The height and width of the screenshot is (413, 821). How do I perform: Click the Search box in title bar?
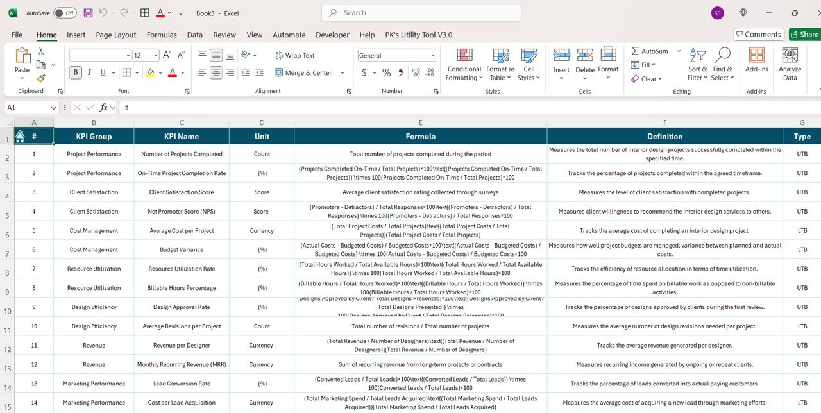(x=421, y=13)
